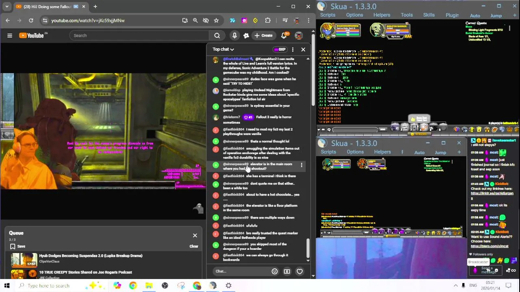Show hidden system tray icons

coord(455,286)
